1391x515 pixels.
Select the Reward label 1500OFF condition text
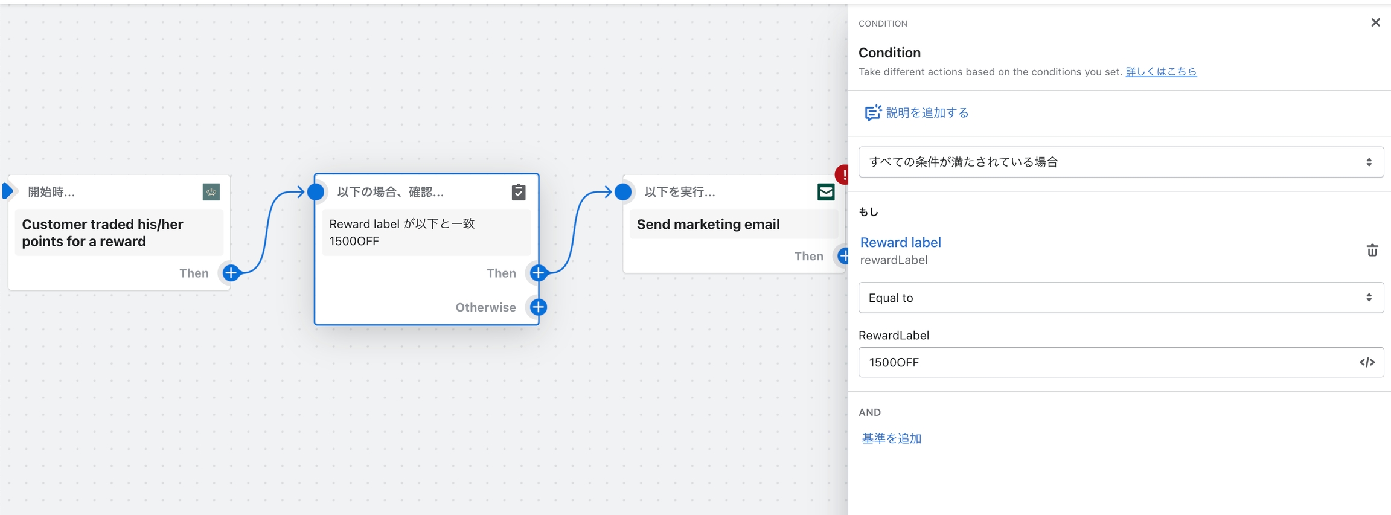(x=426, y=232)
